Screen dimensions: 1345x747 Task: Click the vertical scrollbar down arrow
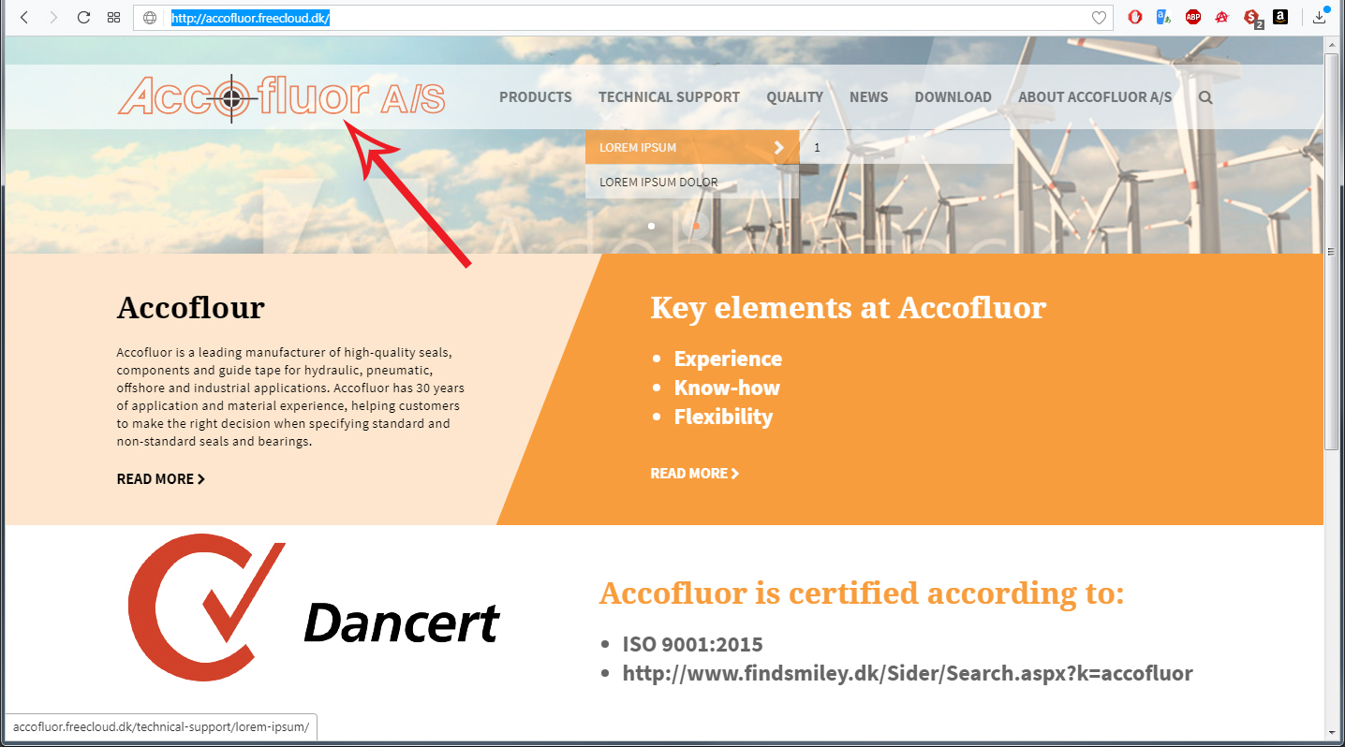(x=1331, y=731)
